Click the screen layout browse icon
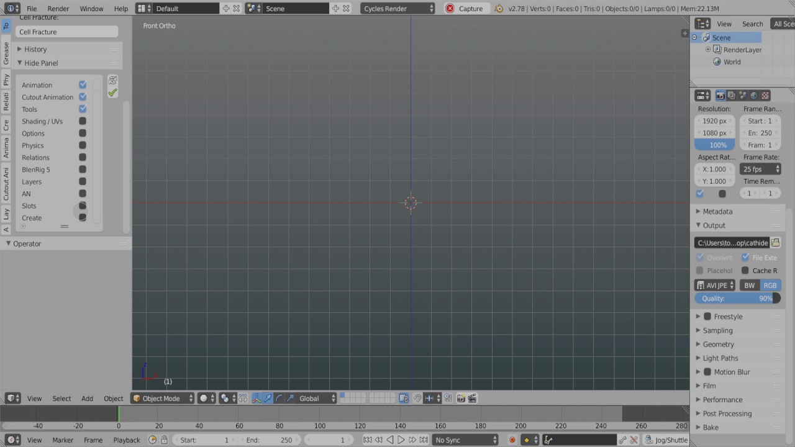795x447 pixels. 144,9
